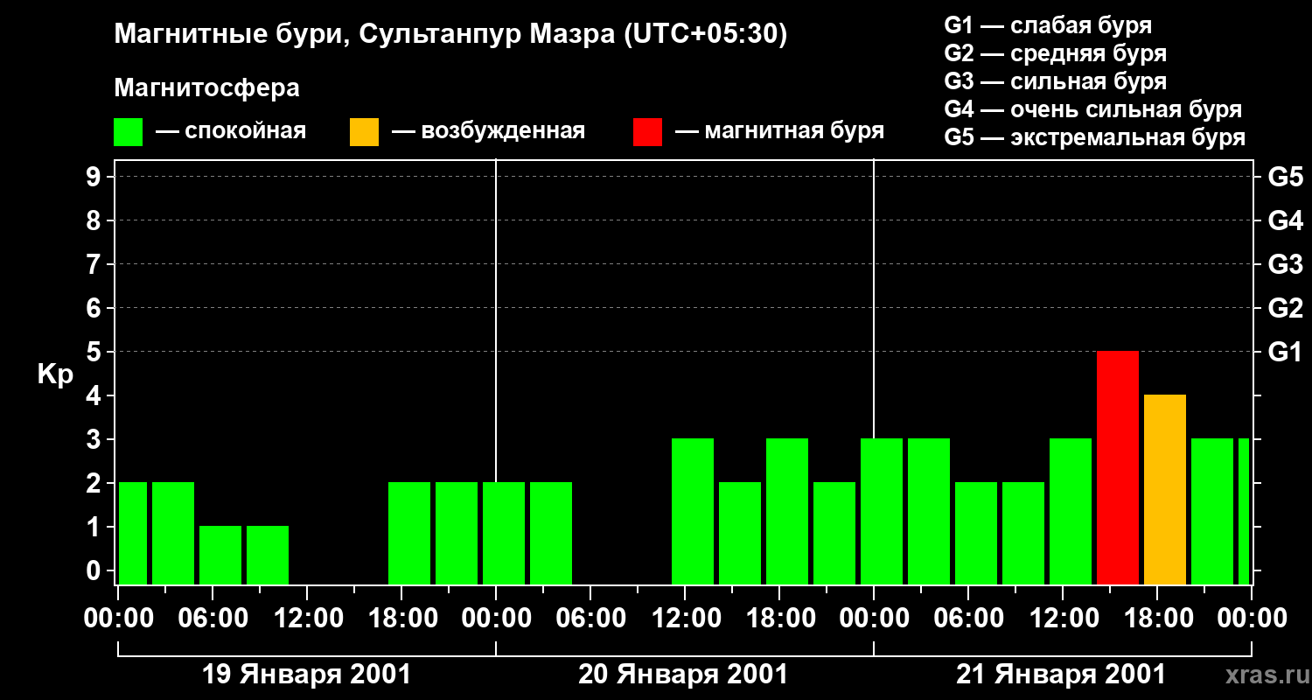Click 'G3 — сильная буря' description

1056,81
